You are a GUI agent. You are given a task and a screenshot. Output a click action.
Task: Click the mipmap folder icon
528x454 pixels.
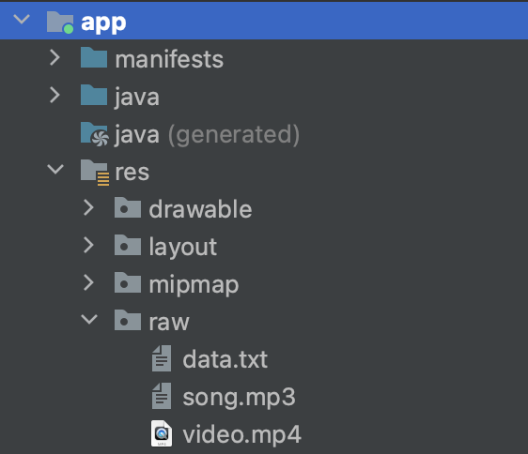[128, 282]
